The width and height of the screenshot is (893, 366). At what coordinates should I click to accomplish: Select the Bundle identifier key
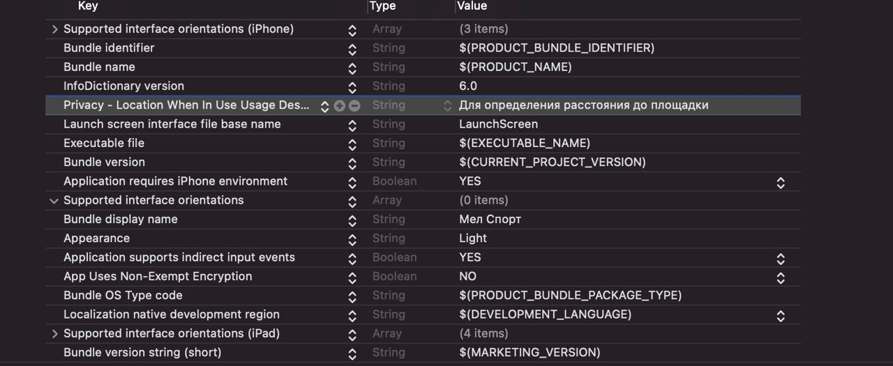click(x=109, y=48)
